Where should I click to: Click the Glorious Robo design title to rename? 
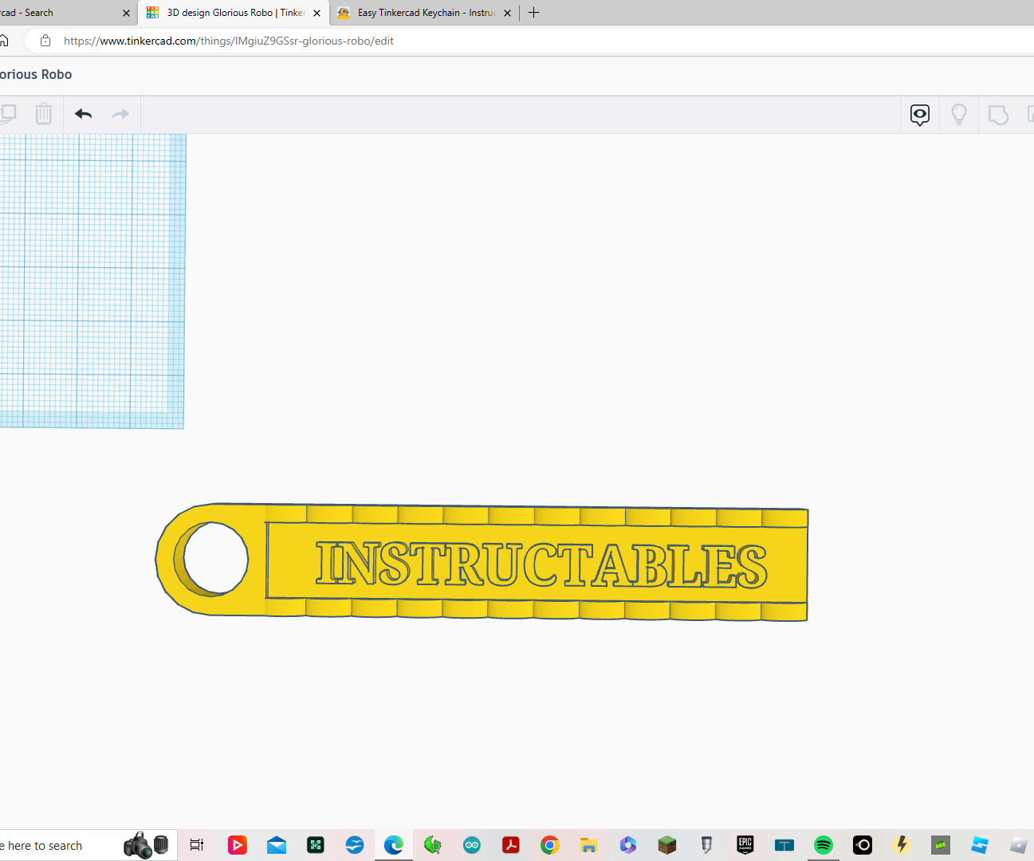point(36,74)
